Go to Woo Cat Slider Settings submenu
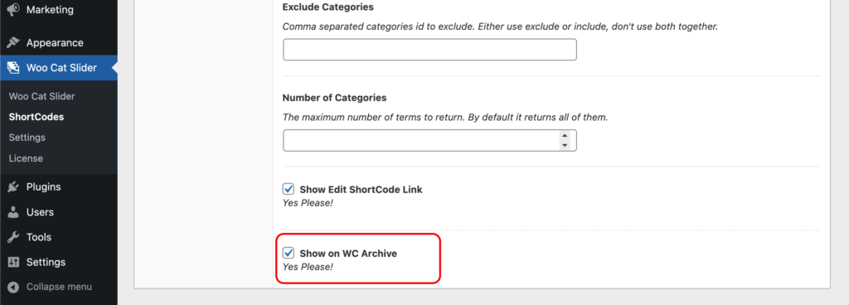 [x=27, y=138]
